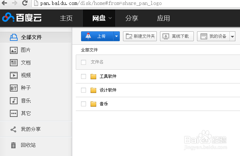The image size is (240, 156).
Task: Open the Pictures (图片) category icon
Action: pyautogui.click(x=14, y=50)
